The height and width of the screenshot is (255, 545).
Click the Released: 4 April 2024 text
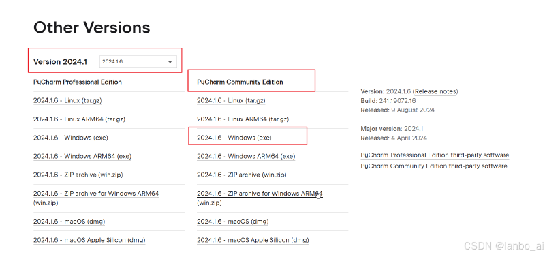pyautogui.click(x=394, y=138)
